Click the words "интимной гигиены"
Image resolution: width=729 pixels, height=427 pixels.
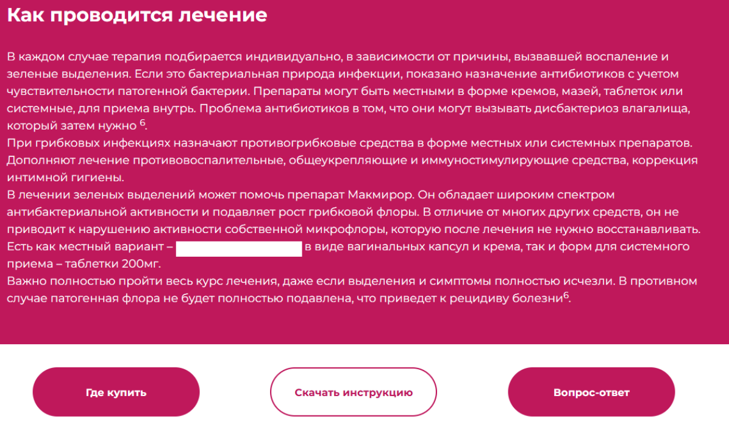pyautogui.click(x=65, y=177)
